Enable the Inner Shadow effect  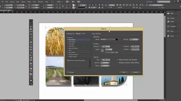(x=68, y=42)
